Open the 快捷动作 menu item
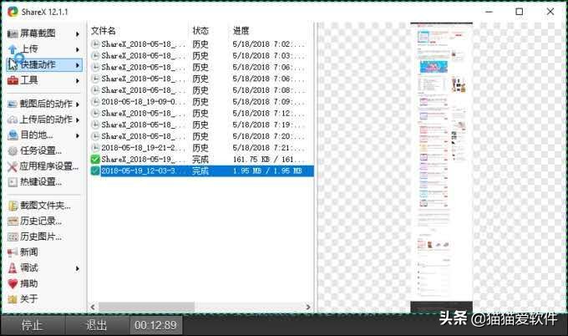 coord(44,65)
